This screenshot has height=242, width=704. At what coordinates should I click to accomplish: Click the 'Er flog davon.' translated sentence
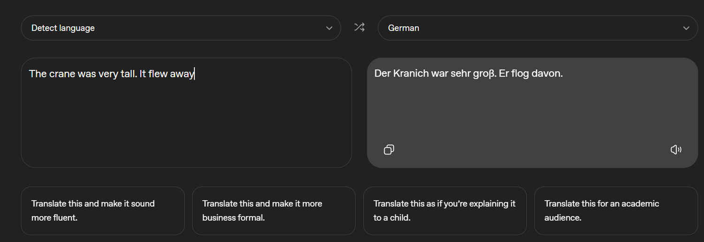pyautogui.click(x=530, y=74)
